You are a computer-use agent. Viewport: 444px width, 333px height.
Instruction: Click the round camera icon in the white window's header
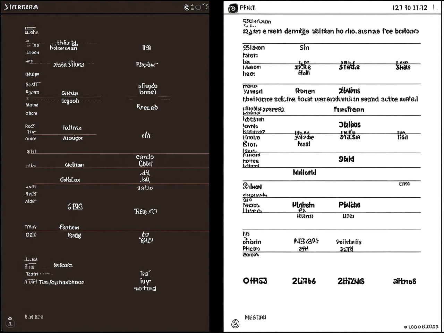[x=233, y=8]
